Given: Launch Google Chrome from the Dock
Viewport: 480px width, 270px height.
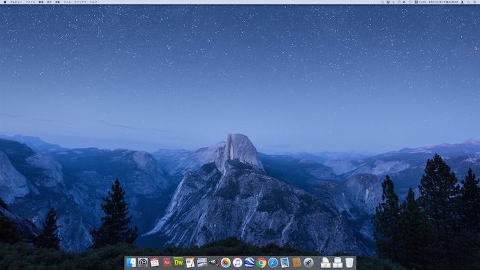Looking at the screenshot, I should (x=261, y=262).
